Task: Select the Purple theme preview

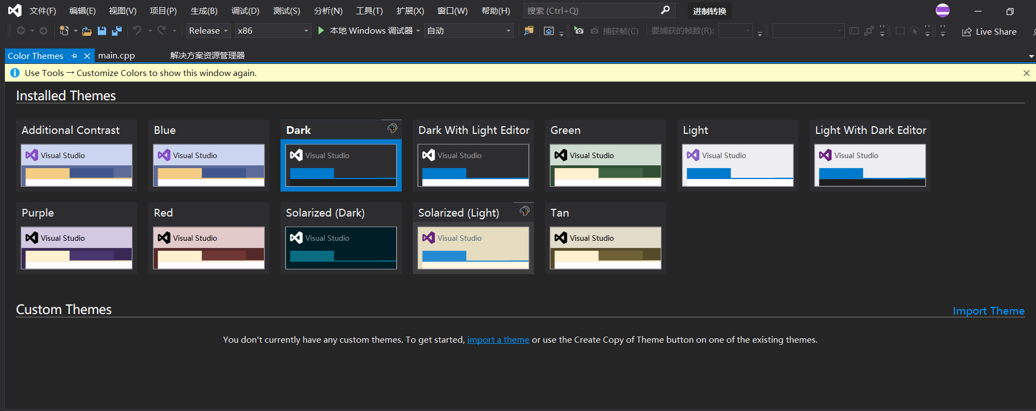Action: coord(77,248)
